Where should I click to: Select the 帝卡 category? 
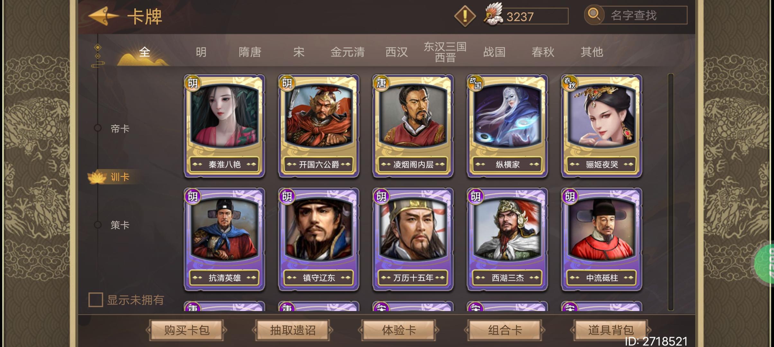[x=120, y=129]
